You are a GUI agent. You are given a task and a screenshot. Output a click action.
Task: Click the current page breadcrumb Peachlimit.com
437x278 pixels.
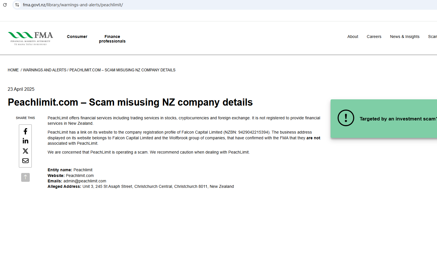pos(122,70)
